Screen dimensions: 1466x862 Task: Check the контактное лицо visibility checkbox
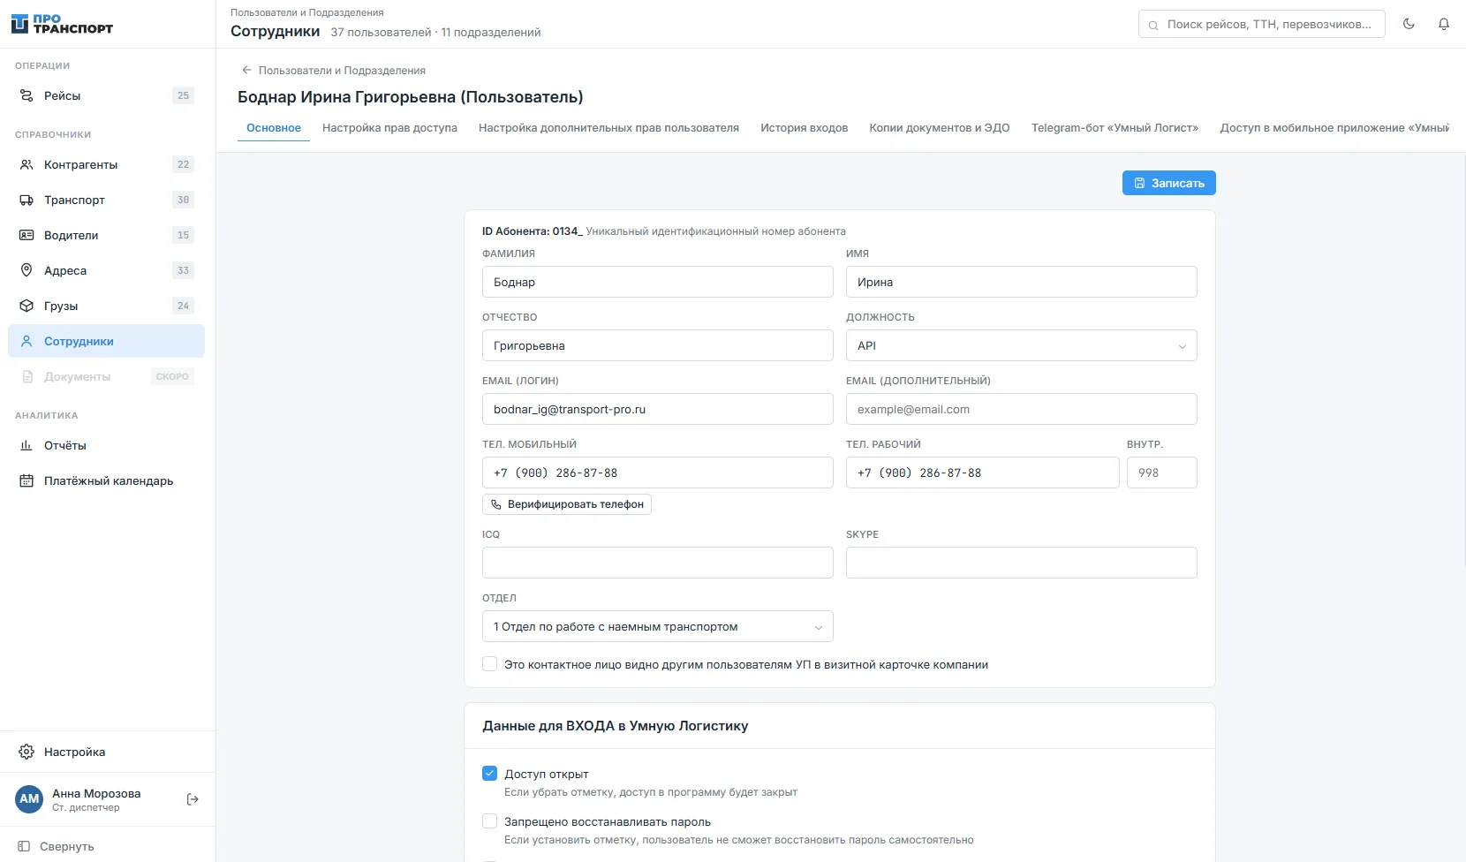pos(489,664)
